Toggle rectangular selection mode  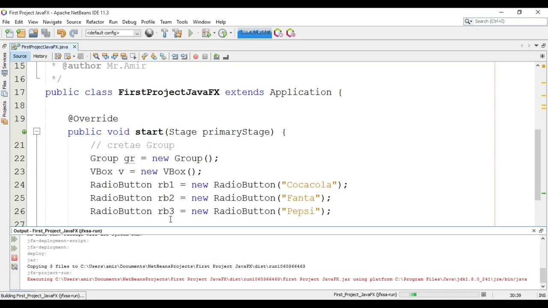[x=133, y=56]
